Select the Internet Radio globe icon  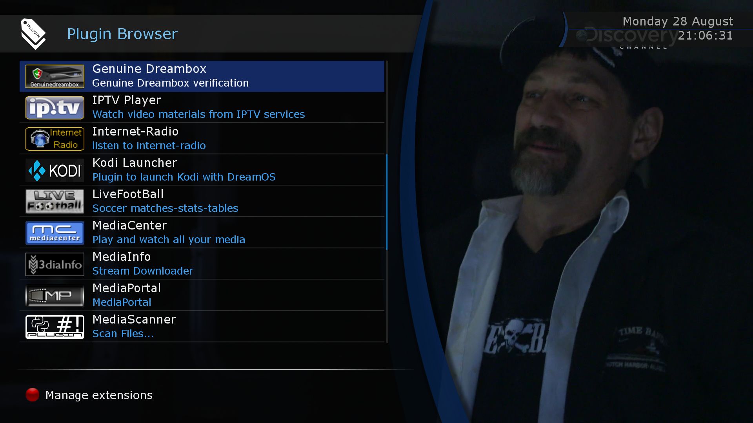pos(55,139)
